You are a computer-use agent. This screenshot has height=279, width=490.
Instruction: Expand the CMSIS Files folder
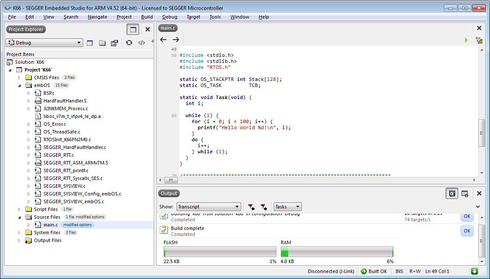tap(19, 77)
